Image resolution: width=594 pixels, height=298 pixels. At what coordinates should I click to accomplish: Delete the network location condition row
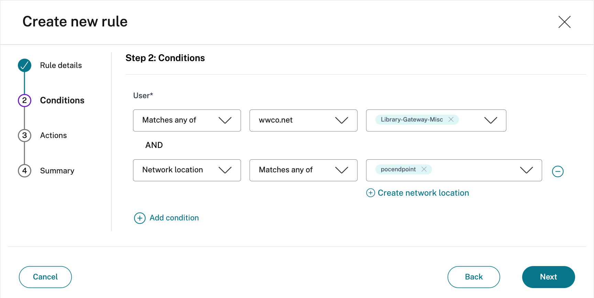click(558, 171)
